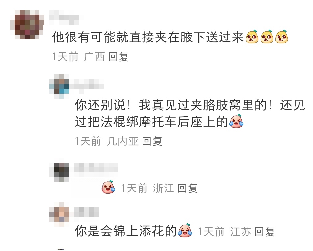This screenshot has width=313, height=251.
Task: Select the comment text 他很有可能就直接夹在腋下送过来
Action: (x=148, y=37)
